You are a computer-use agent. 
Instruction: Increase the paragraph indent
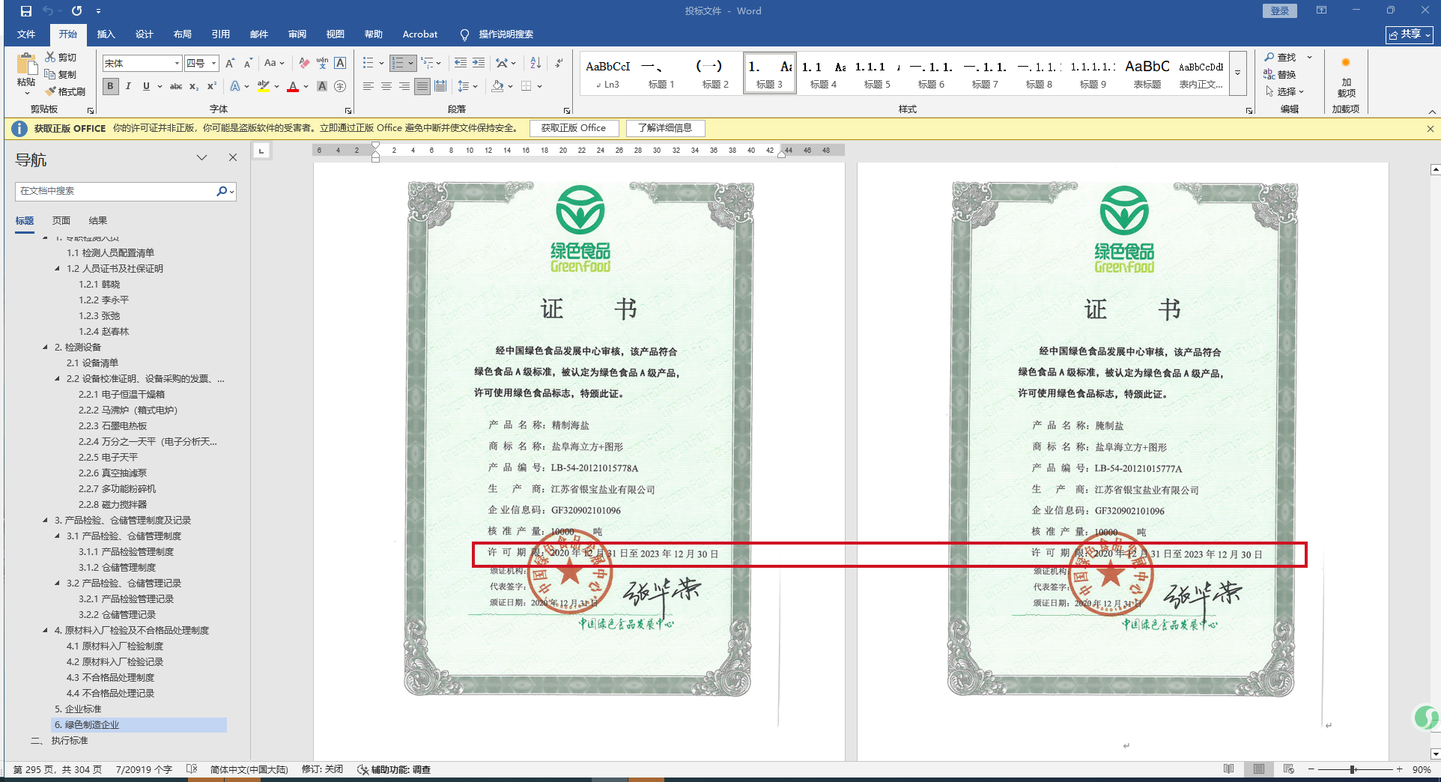478,64
